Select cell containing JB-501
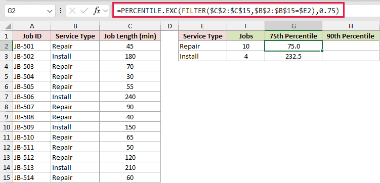Screen dimensions: 380x183 [32, 46]
